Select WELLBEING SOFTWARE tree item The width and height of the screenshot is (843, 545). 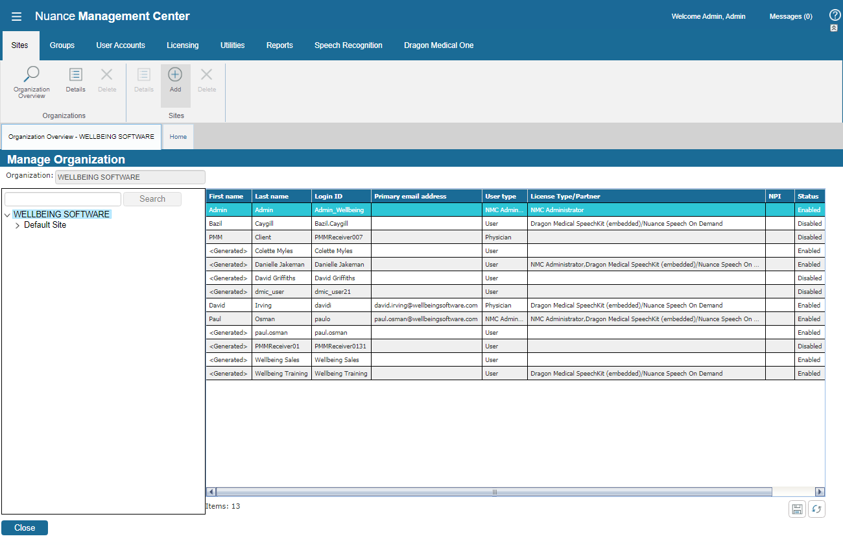tap(62, 214)
